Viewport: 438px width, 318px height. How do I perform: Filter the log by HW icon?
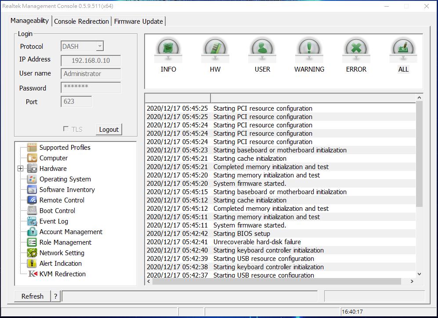pos(215,49)
